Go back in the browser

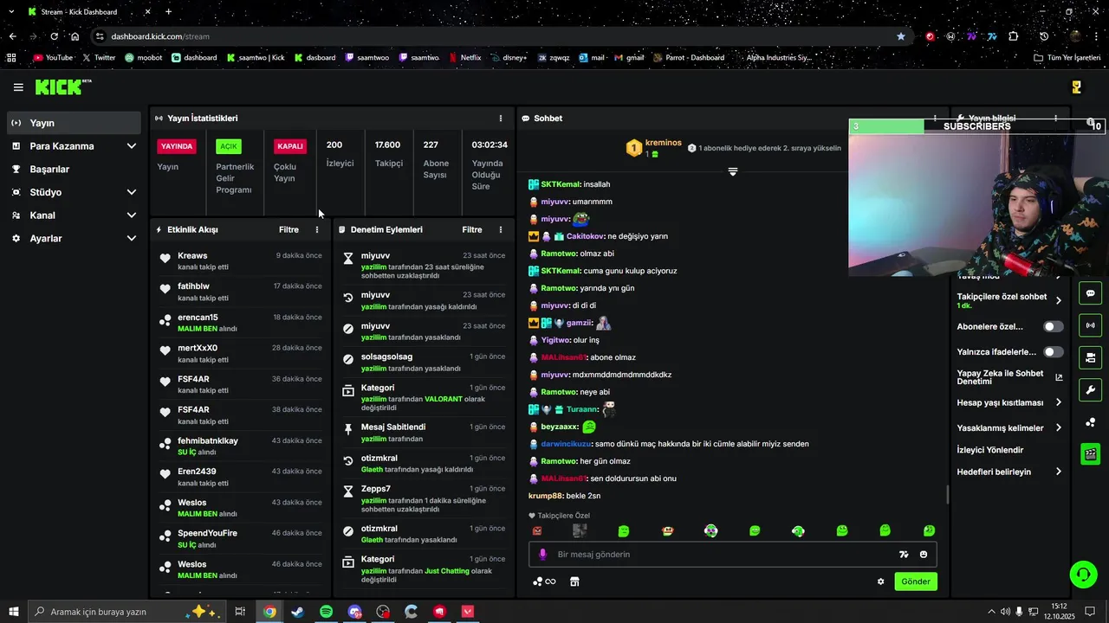coord(12,36)
